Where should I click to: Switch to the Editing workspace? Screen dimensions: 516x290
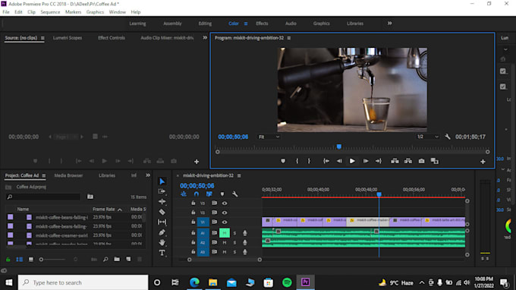pyautogui.click(x=205, y=24)
